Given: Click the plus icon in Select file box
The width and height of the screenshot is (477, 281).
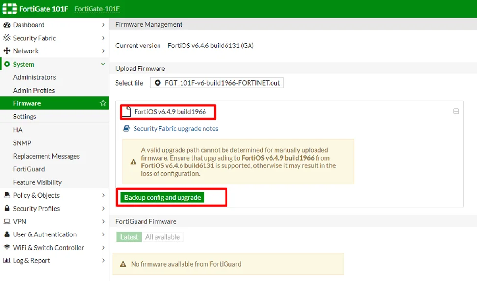Looking at the screenshot, I should (158, 83).
